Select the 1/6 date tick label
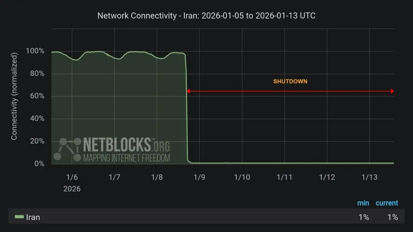Screen dimensions: 413x232 (72, 177)
